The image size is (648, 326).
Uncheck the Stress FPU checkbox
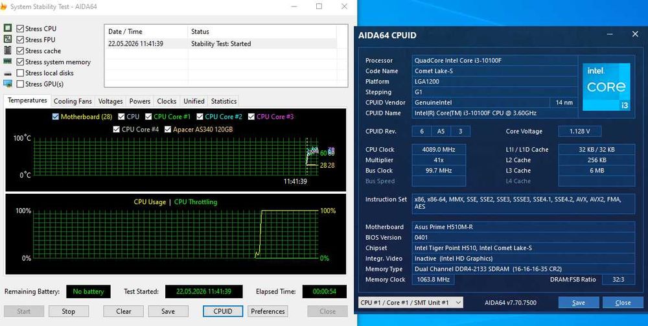pyautogui.click(x=20, y=40)
